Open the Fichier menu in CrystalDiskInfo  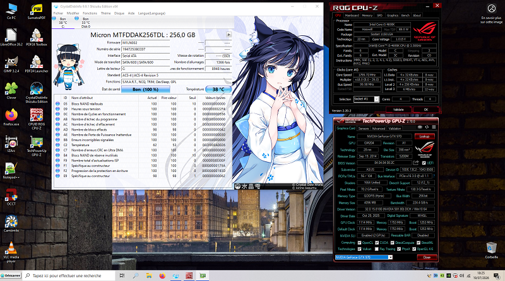58,13
